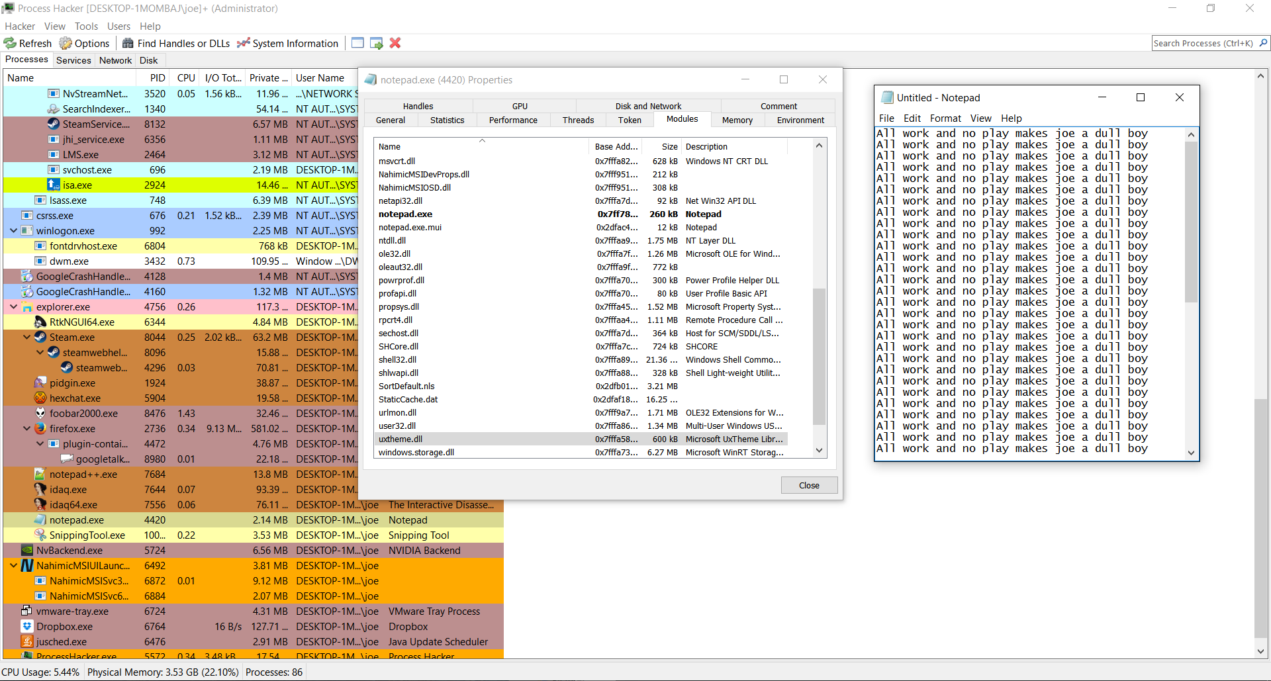Collapse the explorer.exe tree node
The image size is (1271, 681).
coord(14,306)
